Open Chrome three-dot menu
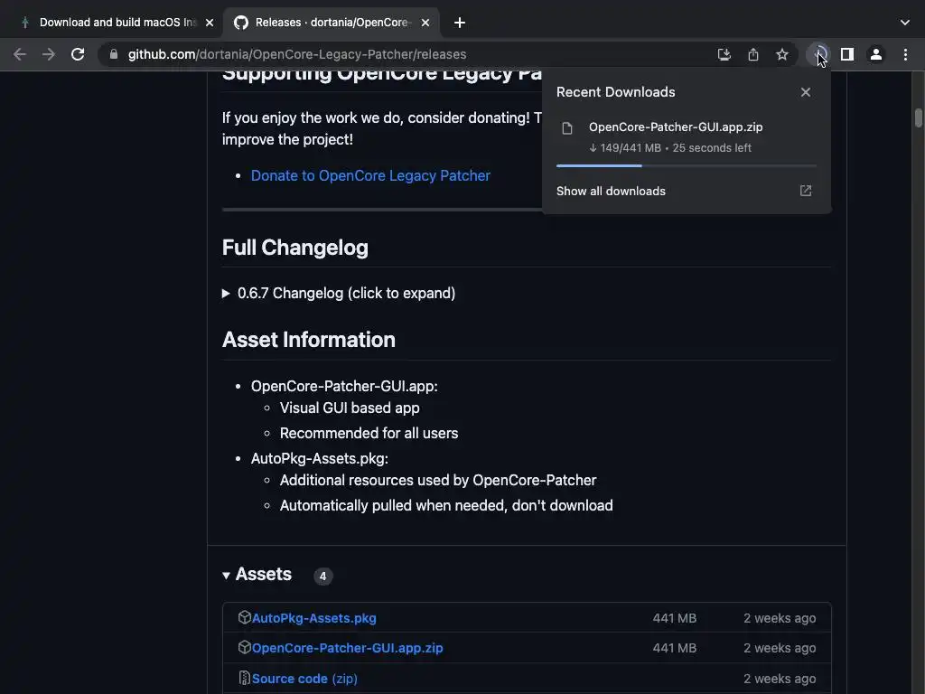925x694 pixels. tap(905, 54)
